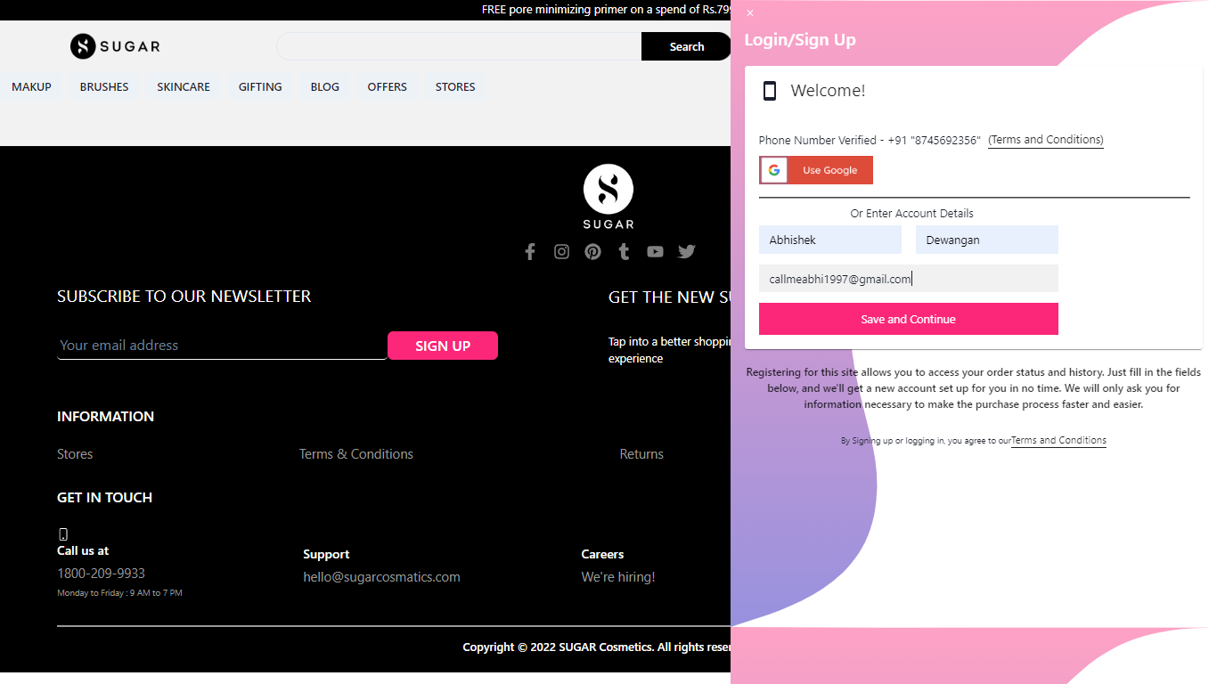Viewport: 1217px width, 684px height.
Task: Click the Use Google button
Action: [816, 170]
